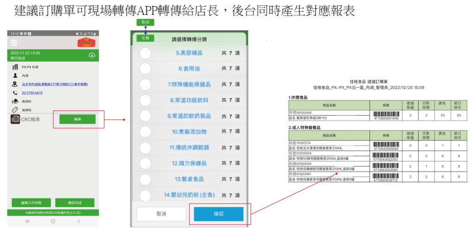Image resolution: width=475 pixels, height=228 pixels.
Task: Click the tag icon in the store info list
Action: pyautogui.click(x=15, y=110)
